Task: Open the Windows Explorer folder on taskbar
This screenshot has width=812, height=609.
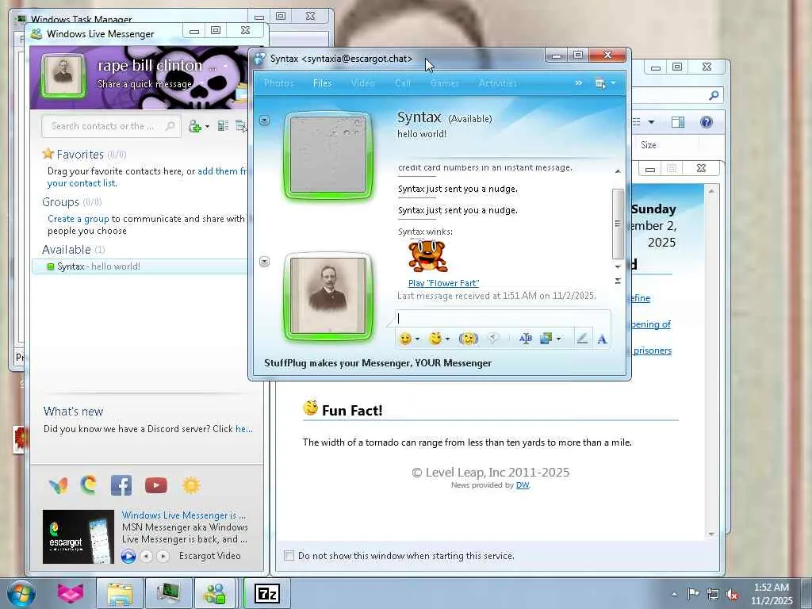Action: pyautogui.click(x=121, y=593)
